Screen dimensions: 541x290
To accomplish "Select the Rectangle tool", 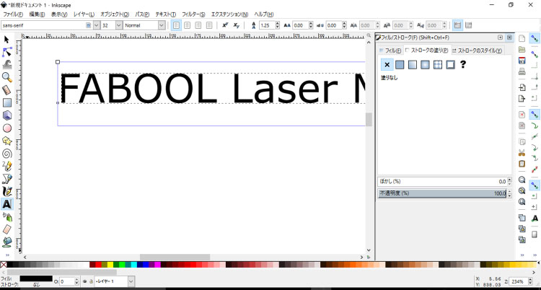I will pyautogui.click(x=6, y=102).
